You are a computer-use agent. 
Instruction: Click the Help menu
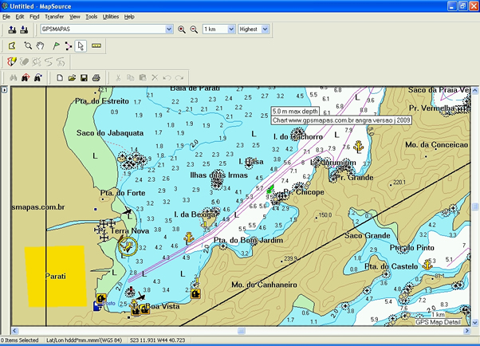[x=129, y=16]
